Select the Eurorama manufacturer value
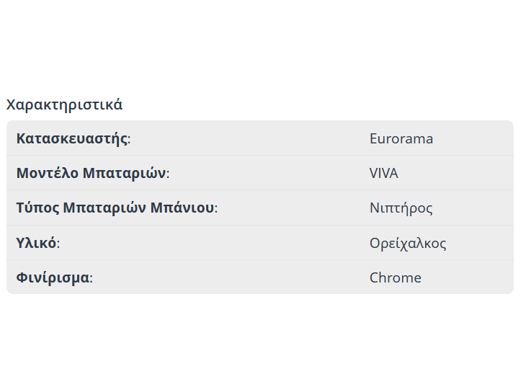This screenshot has height=387, width=531. tap(401, 138)
